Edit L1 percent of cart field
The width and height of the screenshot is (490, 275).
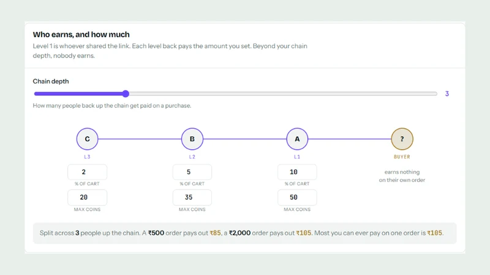[297, 172]
